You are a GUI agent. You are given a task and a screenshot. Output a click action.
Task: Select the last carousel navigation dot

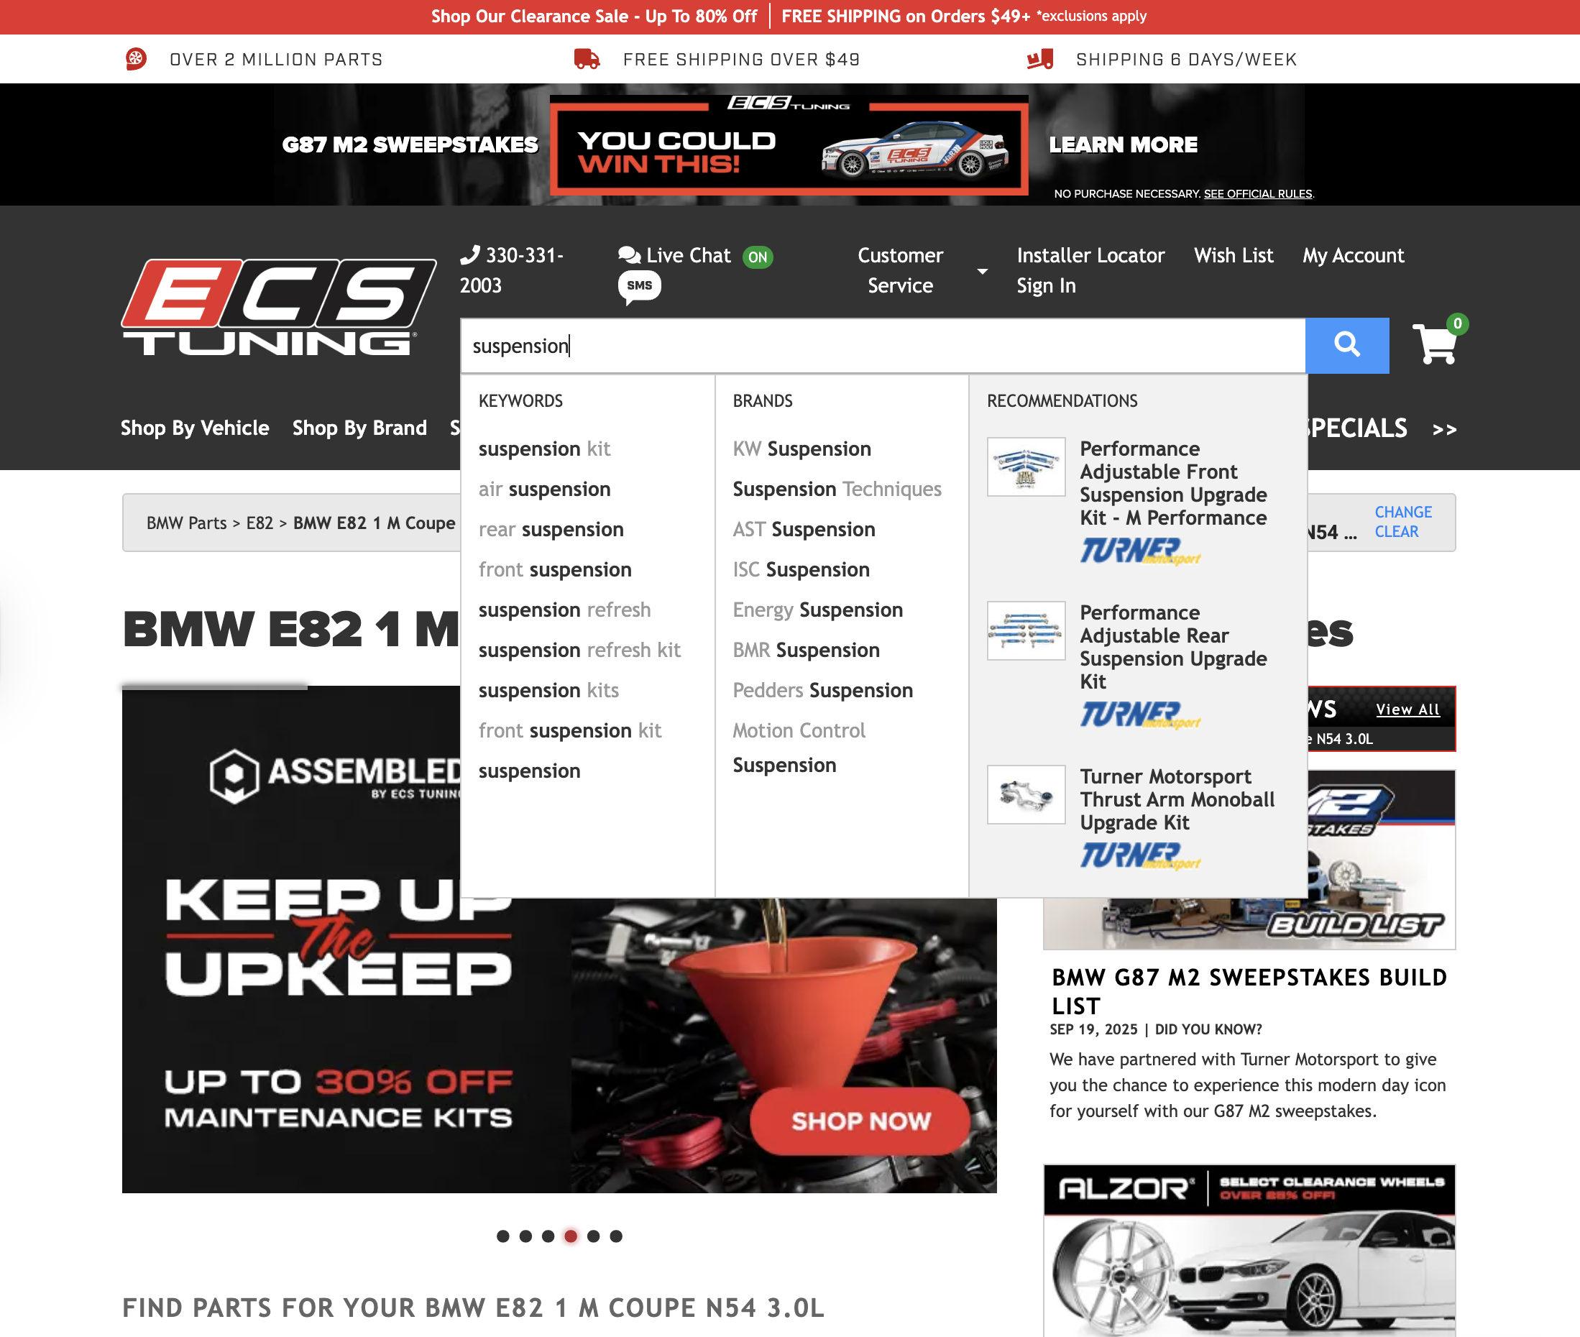[x=615, y=1236]
